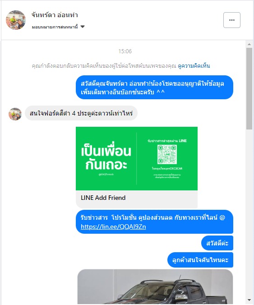Viewport: 254px width, 305px height.
Task: Click the LINE Add Friend card title
Action: 103,198
